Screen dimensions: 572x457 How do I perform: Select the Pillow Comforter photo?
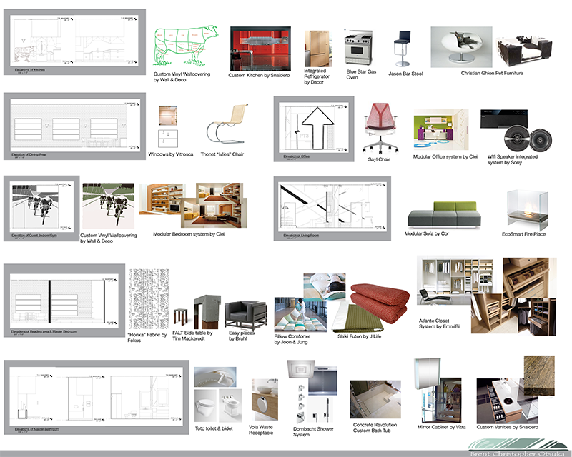point(300,314)
